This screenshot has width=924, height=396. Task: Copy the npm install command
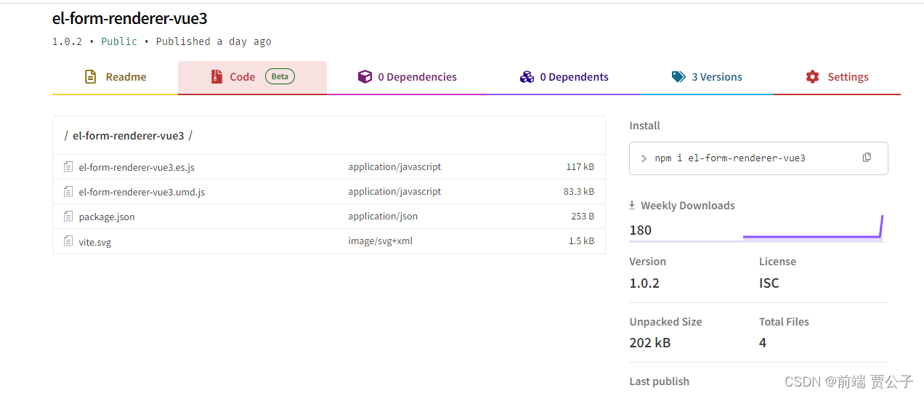pos(867,158)
